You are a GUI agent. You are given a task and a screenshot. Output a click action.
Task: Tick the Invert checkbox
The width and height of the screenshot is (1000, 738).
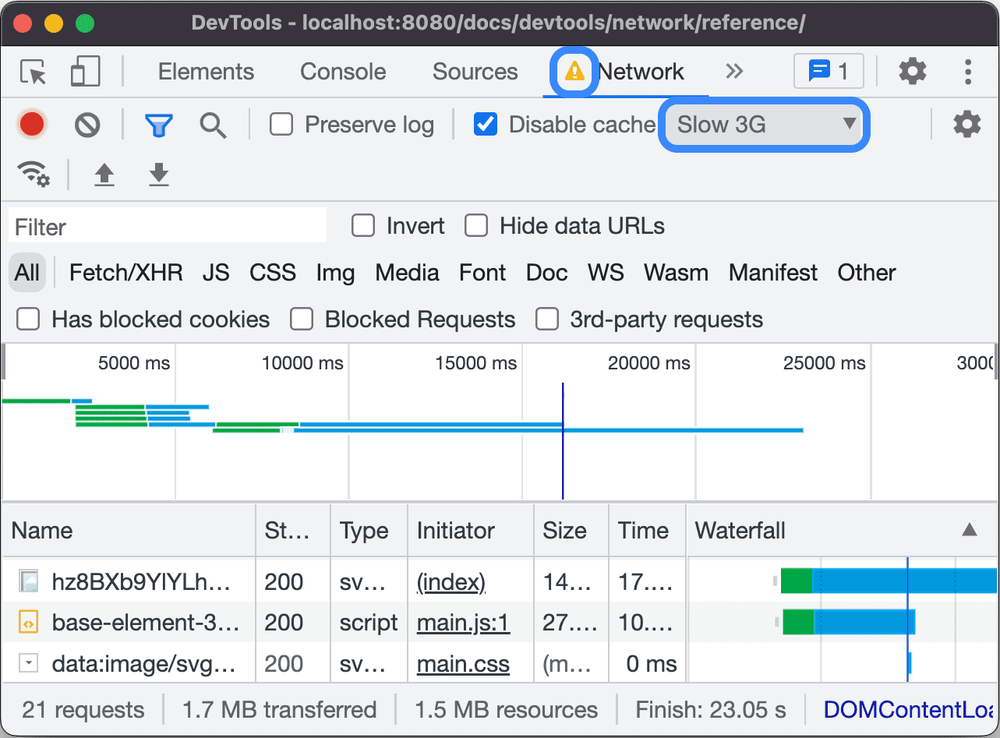tap(363, 226)
